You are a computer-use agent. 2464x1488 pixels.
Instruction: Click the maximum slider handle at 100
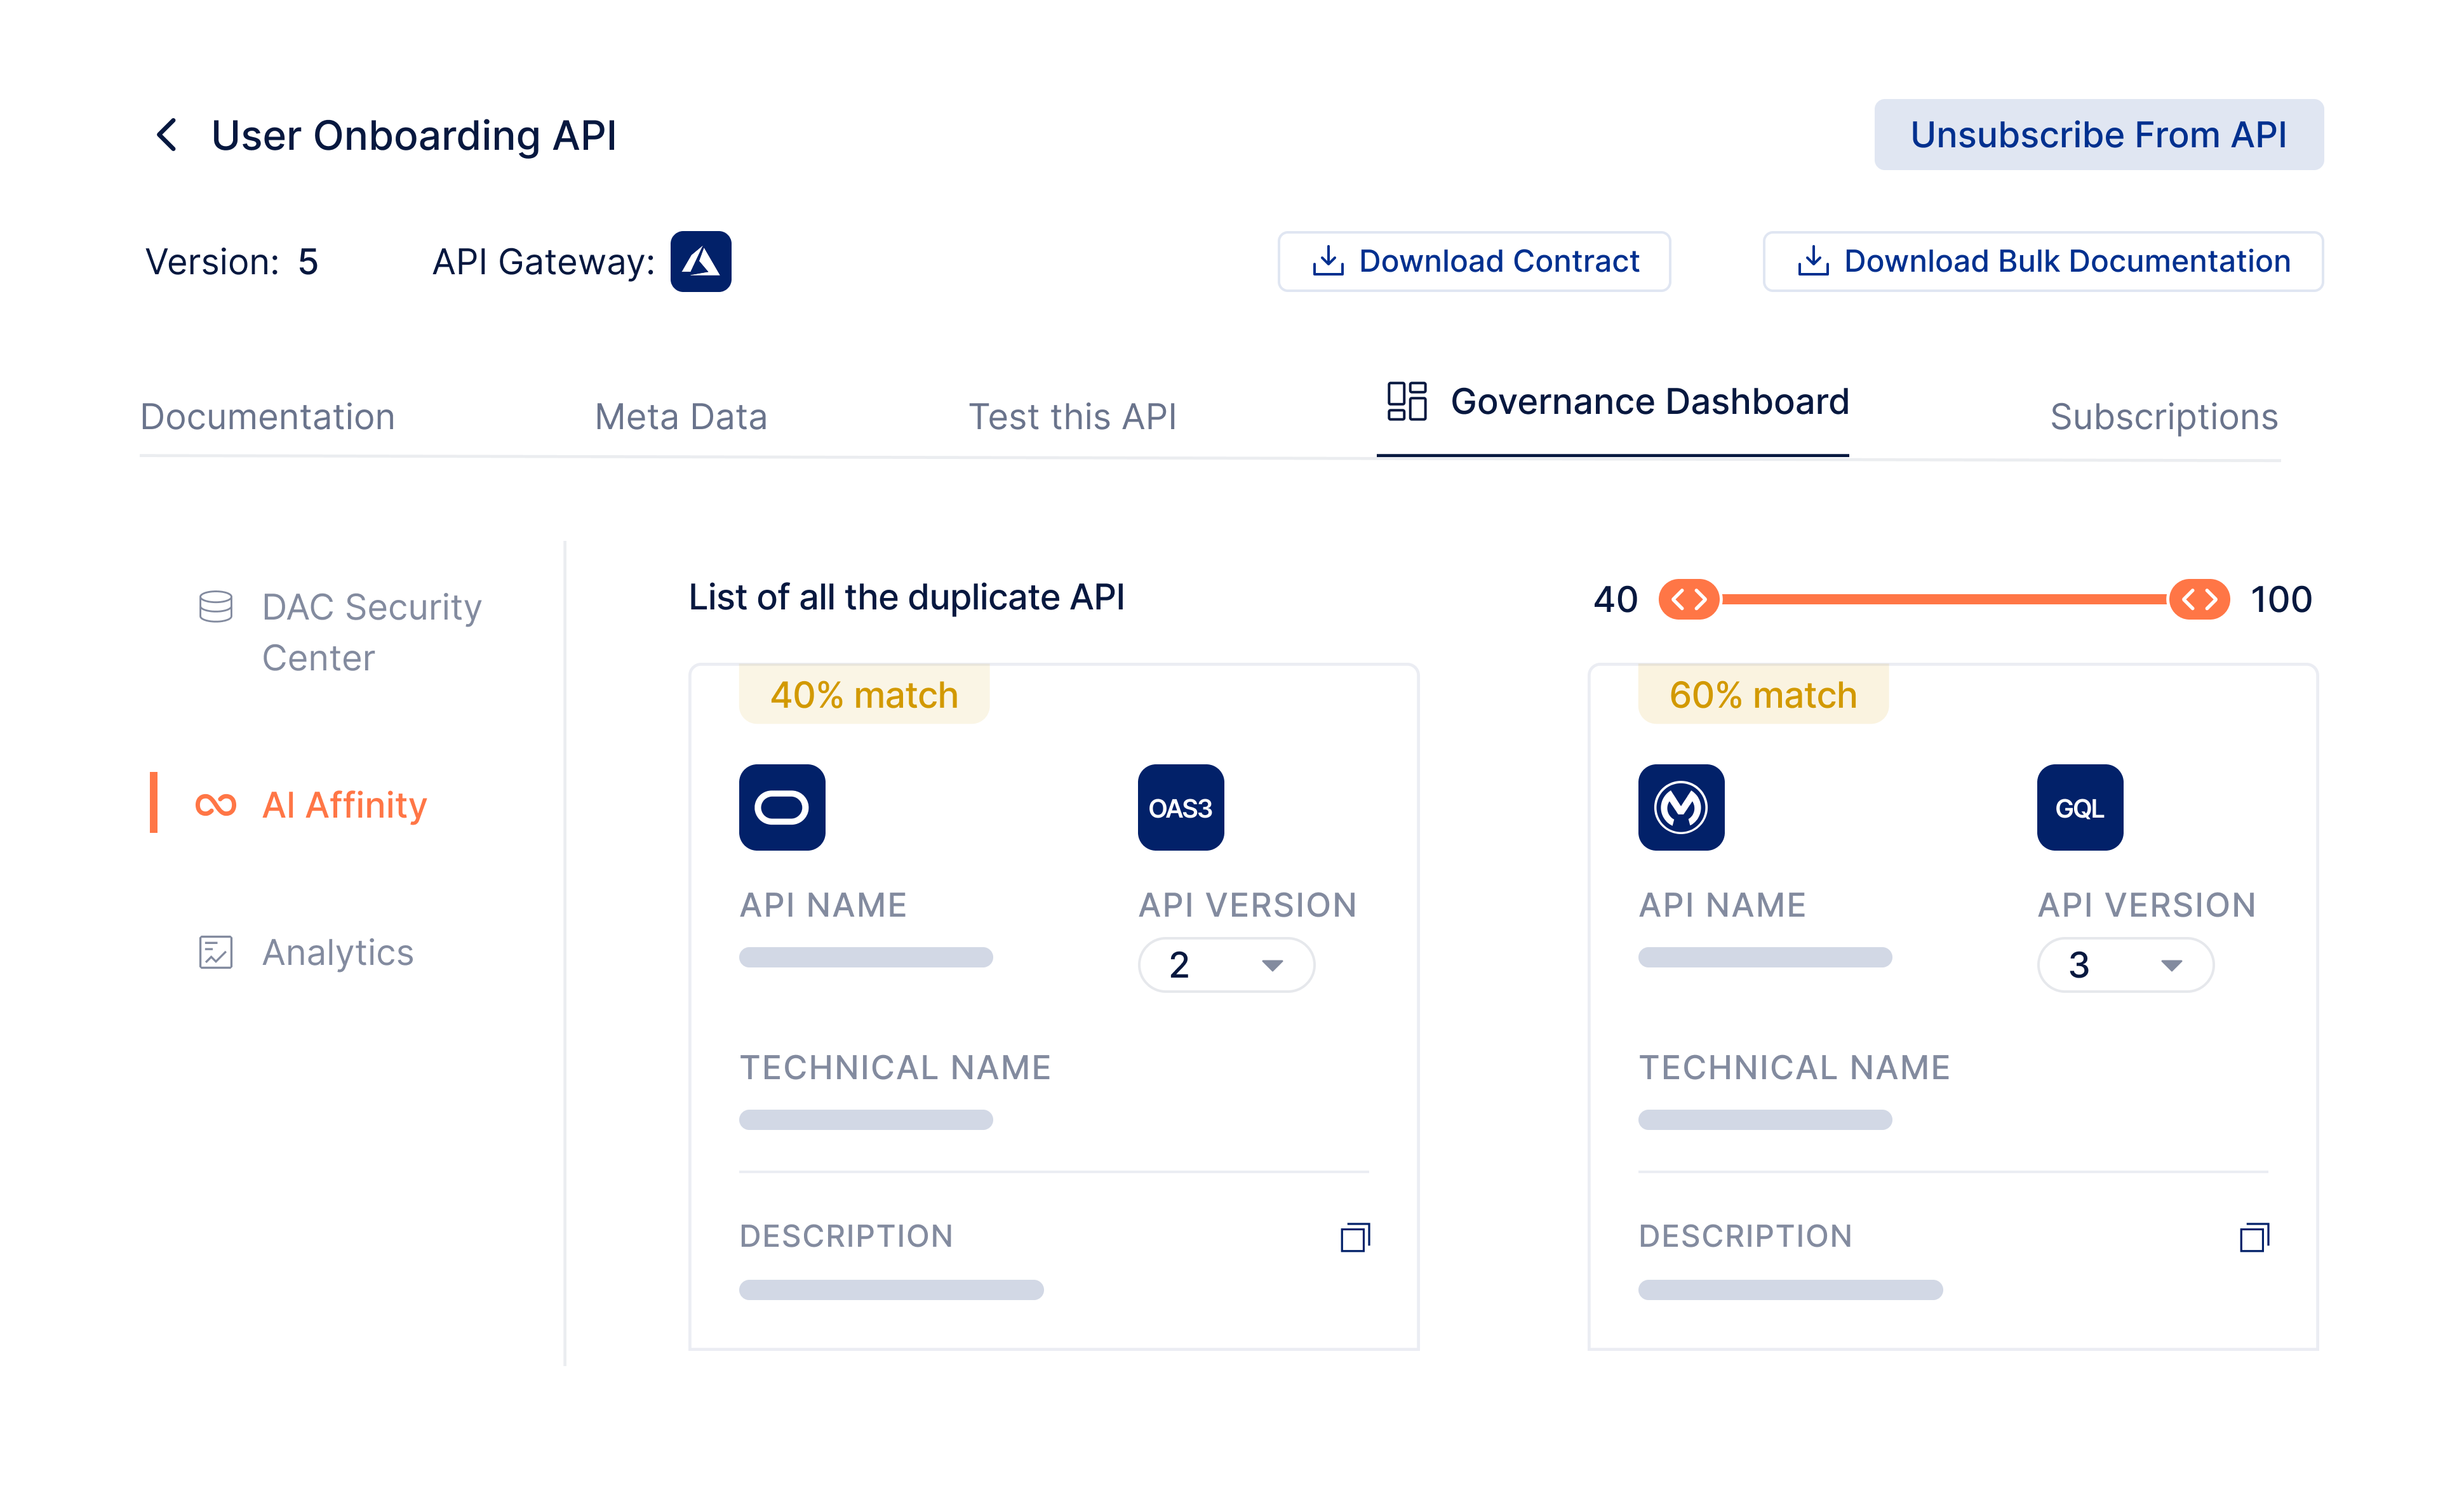tap(2199, 599)
